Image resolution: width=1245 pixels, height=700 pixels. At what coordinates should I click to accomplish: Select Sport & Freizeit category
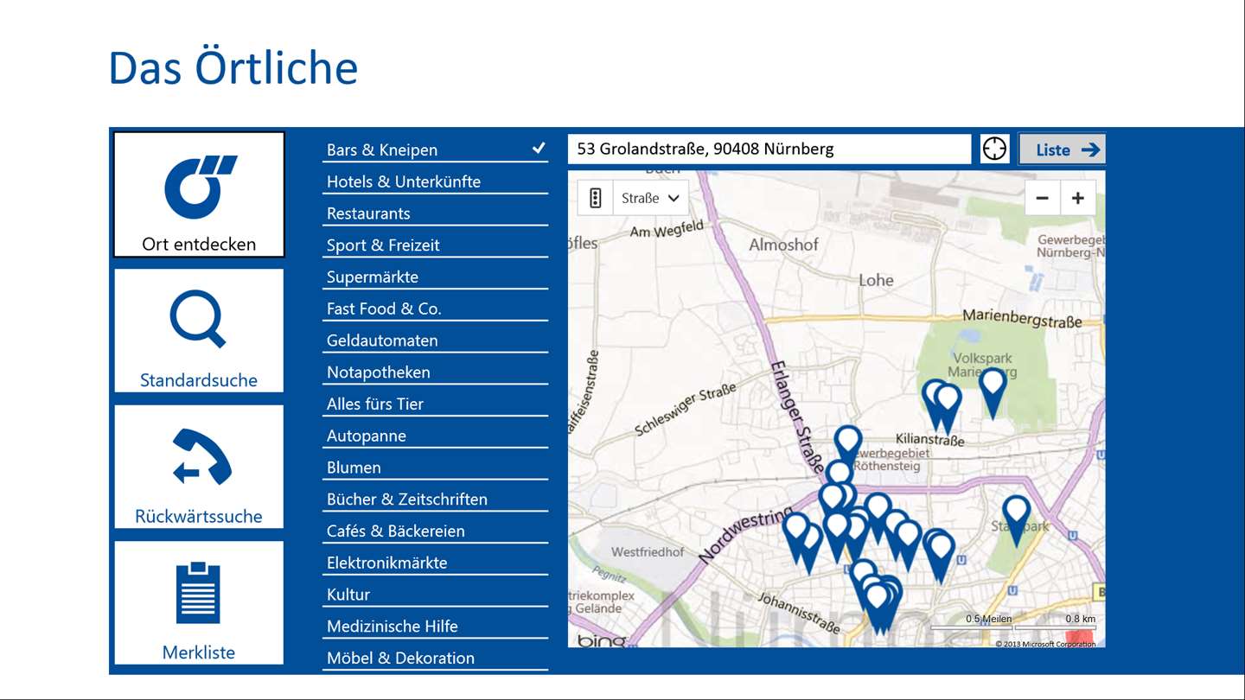[436, 245]
